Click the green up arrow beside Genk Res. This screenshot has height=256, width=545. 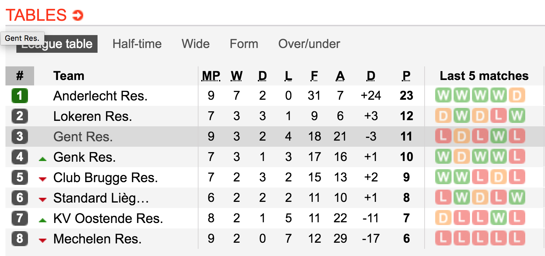43,159
